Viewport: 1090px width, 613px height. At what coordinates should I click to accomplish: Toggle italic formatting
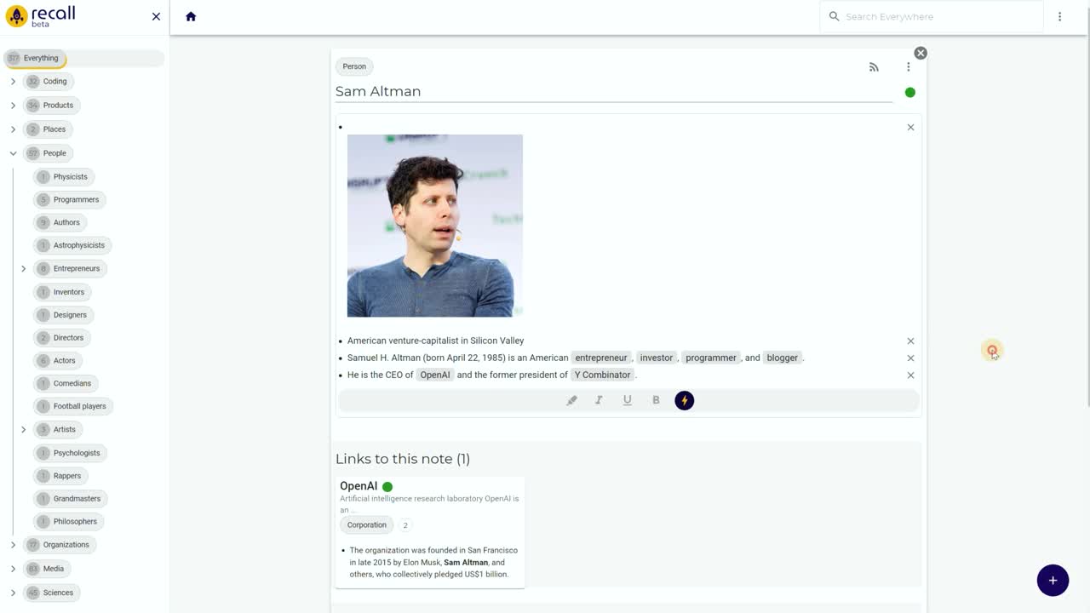pos(599,400)
